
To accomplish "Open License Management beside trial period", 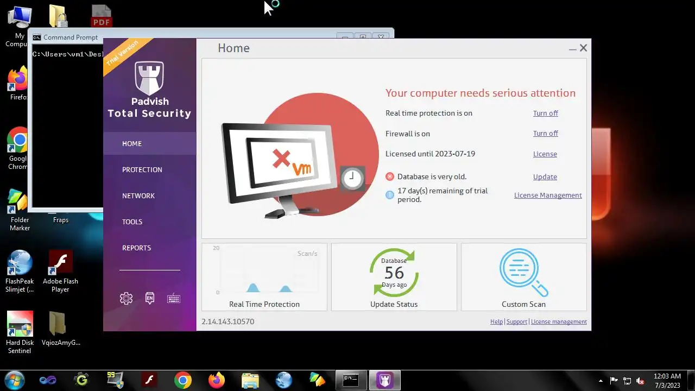I will click(x=548, y=195).
